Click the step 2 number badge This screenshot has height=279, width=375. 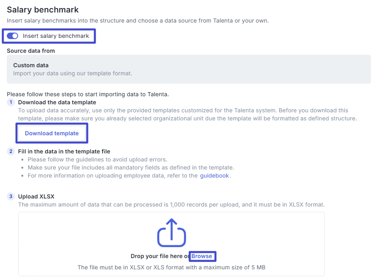click(11, 151)
